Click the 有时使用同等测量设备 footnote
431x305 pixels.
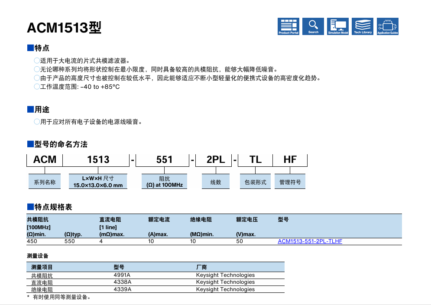point(59,297)
